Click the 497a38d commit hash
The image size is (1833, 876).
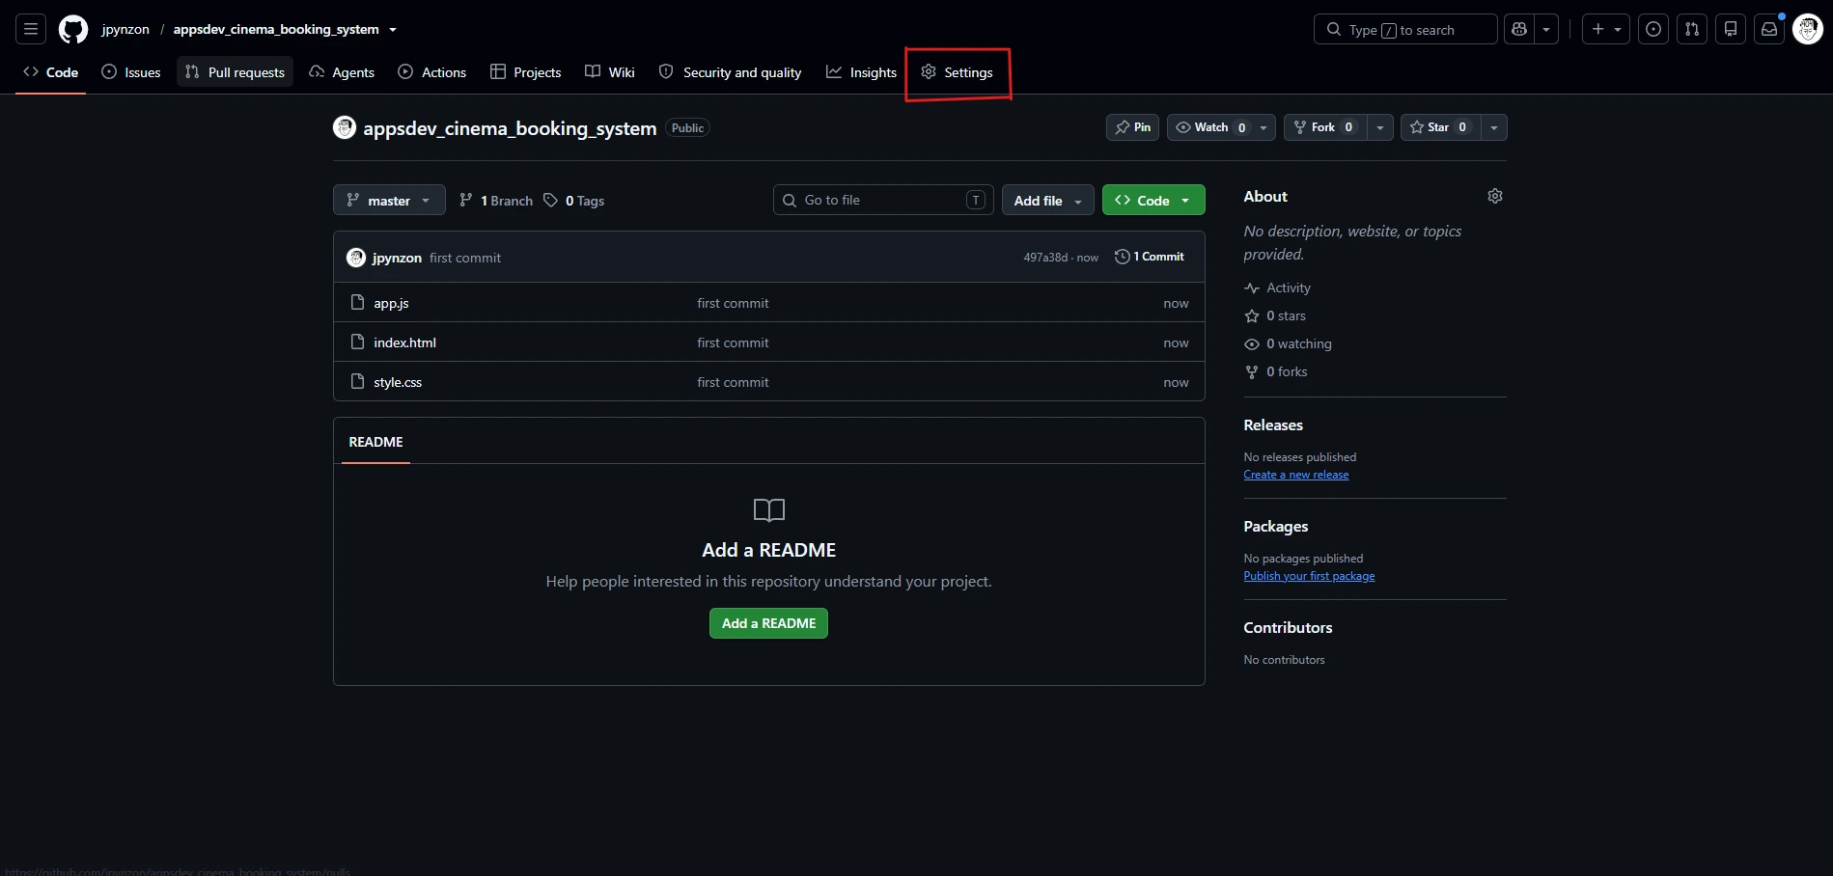pyautogui.click(x=1045, y=258)
